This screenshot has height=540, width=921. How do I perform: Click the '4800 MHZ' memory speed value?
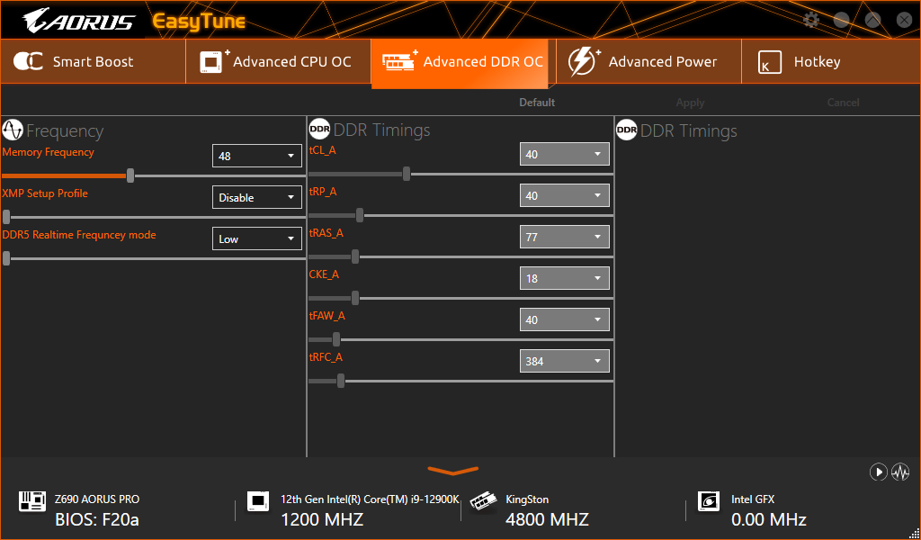[x=547, y=520]
